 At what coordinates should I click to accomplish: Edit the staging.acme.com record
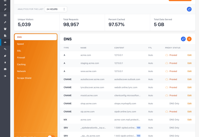click(x=189, y=63)
